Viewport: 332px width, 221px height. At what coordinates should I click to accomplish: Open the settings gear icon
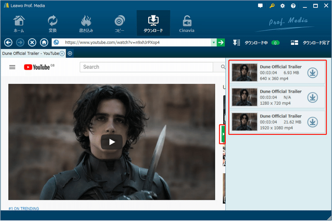coord(283,6)
